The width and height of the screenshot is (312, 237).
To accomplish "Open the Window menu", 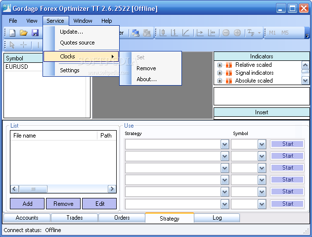I will click(x=83, y=21).
